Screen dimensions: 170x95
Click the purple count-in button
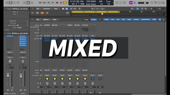[131, 3]
